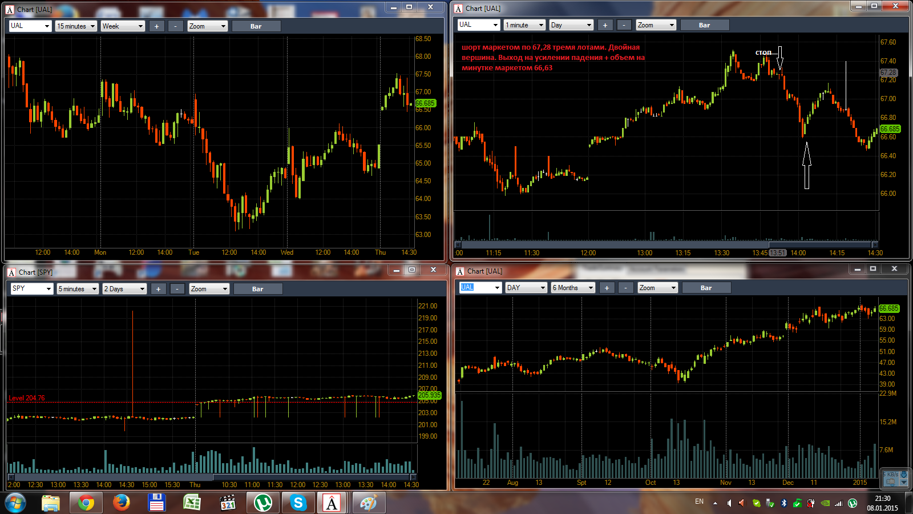Image resolution: width=913 pixels, height=514 pixels.
Task: Click the Bar button in 15 minutes UAL chart
Action: tap(256, 26)
